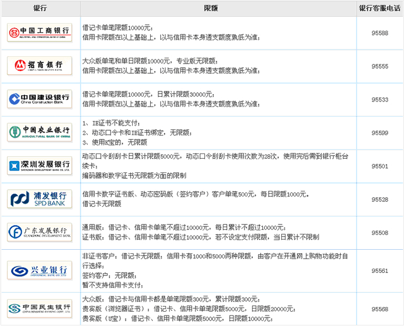The height and width of the screenshot is (327, 404).
Task: Click line starting 贵宾版(浏览器证书)
Action: (x=189, y=309)
